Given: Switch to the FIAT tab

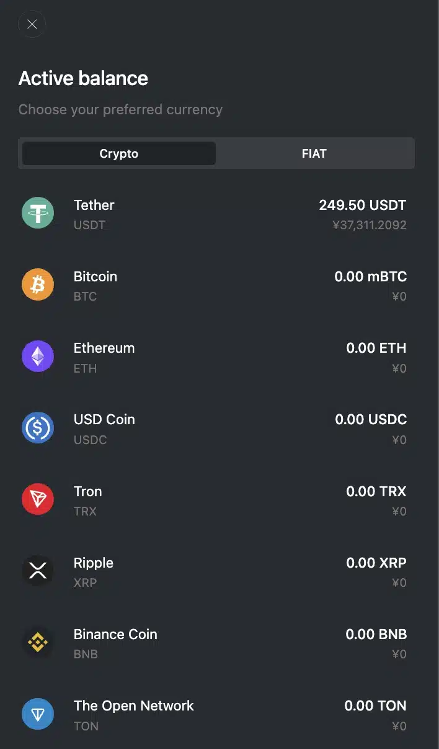Looking at the screenshot, I should [314, 153].
